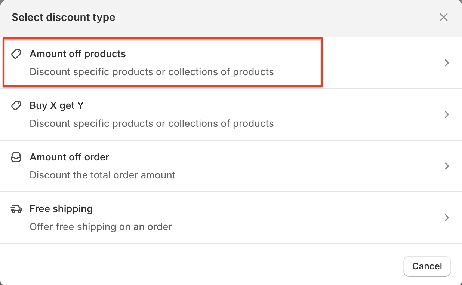Viewport: 462px width, 285px height.
Task: Click 'Offer free shipping on an order' description
Action: point(101,227)
